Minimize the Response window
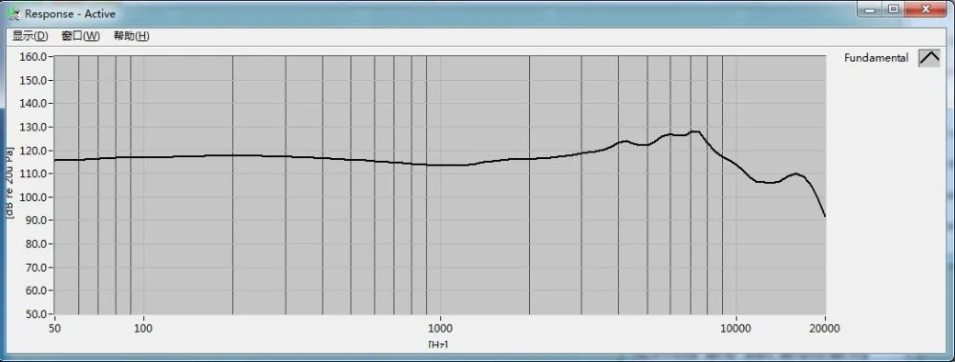The height and width of the screenshot is (362, 955). (870, 10)
